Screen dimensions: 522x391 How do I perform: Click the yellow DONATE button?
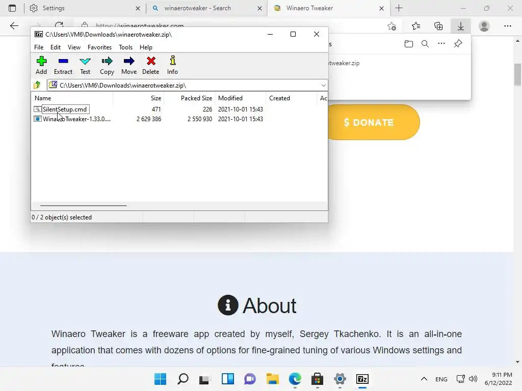373,122
